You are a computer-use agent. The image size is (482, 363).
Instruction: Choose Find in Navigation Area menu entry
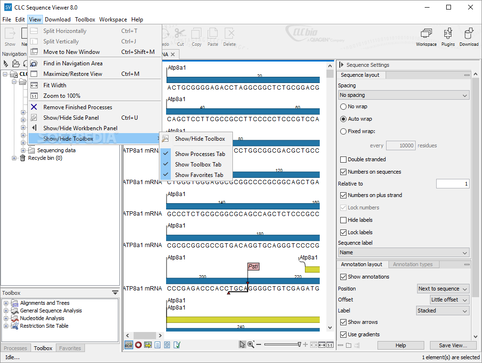click(94, 63)
